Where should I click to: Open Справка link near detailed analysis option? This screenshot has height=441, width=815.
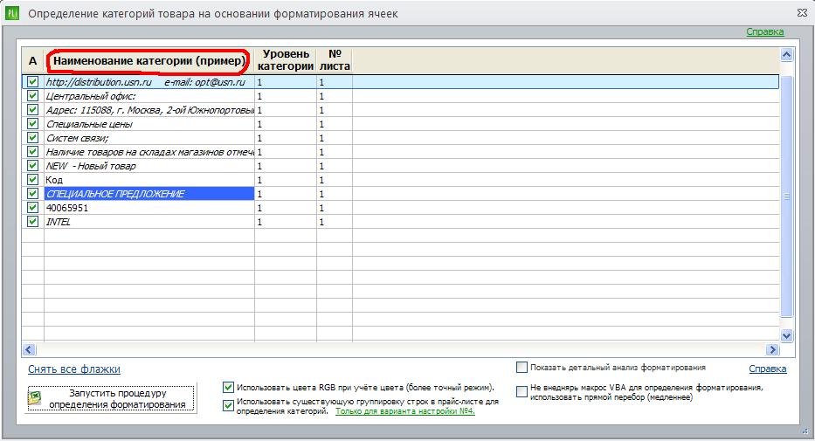(768, 369)
